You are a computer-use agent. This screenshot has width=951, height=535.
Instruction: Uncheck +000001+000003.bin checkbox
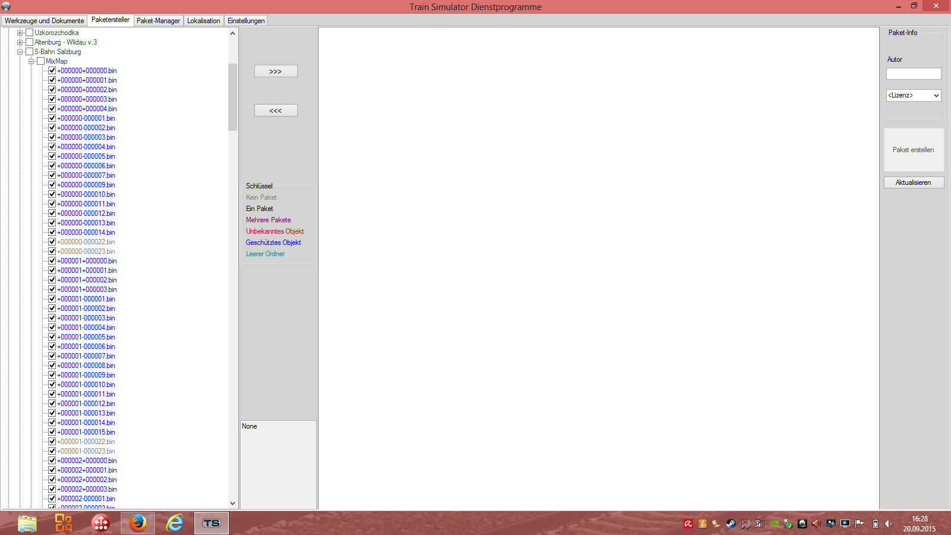pos(52,289)
